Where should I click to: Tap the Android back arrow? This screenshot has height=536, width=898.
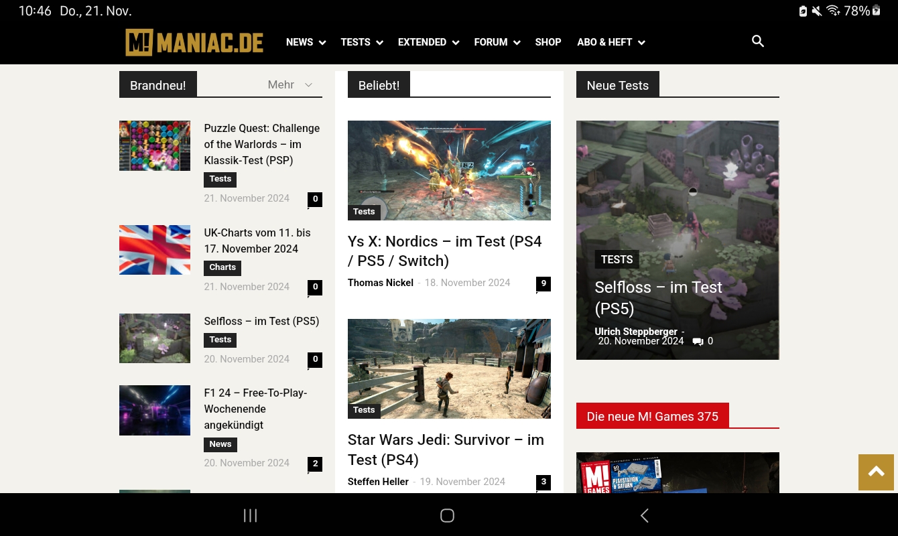click(644, 515)
